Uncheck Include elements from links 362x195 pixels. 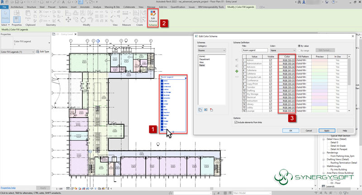236,122
